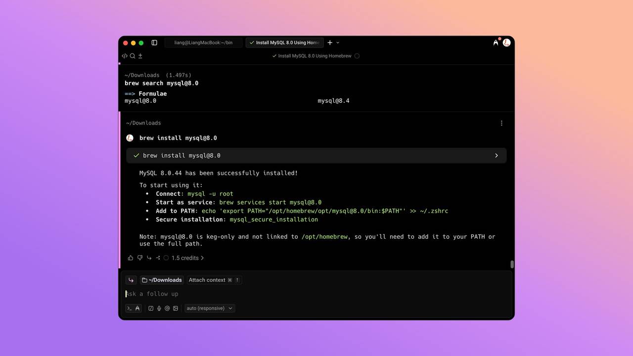
Task: Open terminal search with the magnifier icon
Action: click(x=132, y=56)
